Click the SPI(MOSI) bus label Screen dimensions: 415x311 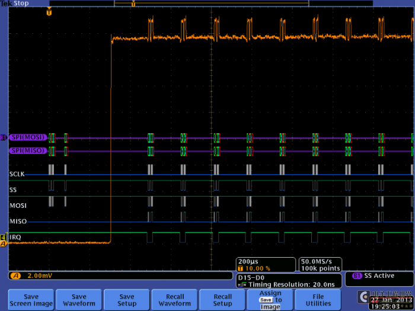tap(28, 138)
